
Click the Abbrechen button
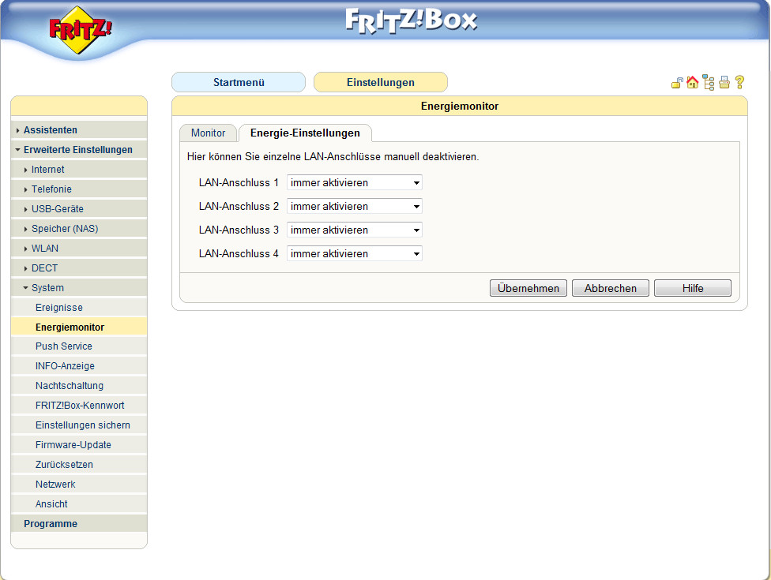point(610,288)
